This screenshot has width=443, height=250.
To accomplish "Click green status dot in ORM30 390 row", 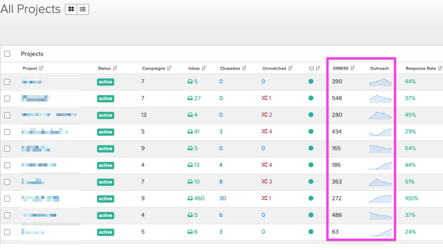I will point(311,81).
